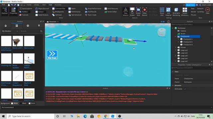Show the Command Bar
The image size is (213, 119).
(59, 9)
